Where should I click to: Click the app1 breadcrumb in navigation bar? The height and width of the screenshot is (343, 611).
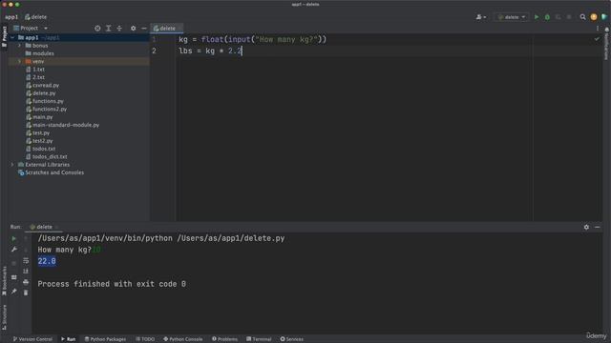[x=11, y=17]
